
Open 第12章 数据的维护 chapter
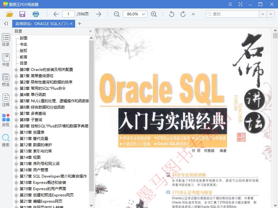click(x=36, y=145)
